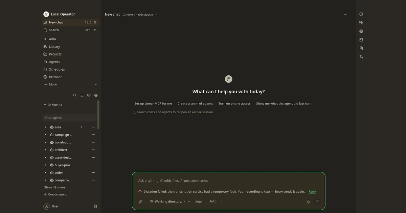The image size is (406, 213).
Task: Focus the Filter agents field
Action: (69, 118)
